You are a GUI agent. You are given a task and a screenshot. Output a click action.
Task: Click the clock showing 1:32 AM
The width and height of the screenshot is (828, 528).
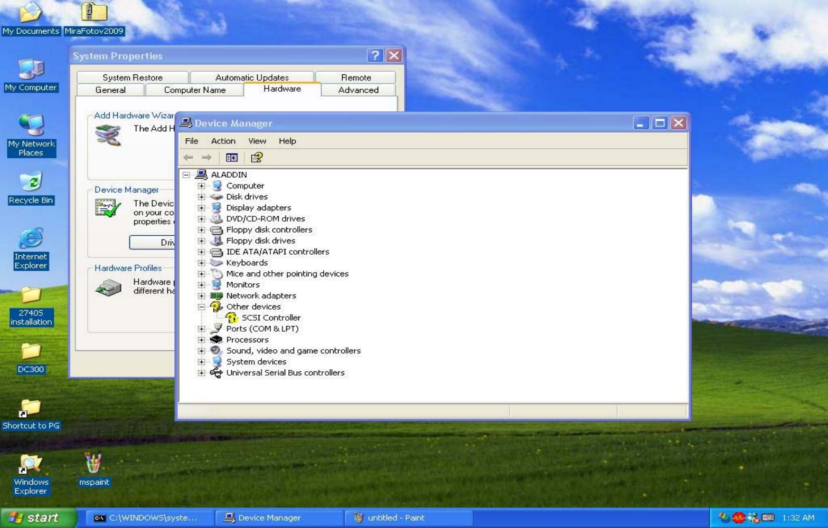pyautogui.click(x=798, y=518)
